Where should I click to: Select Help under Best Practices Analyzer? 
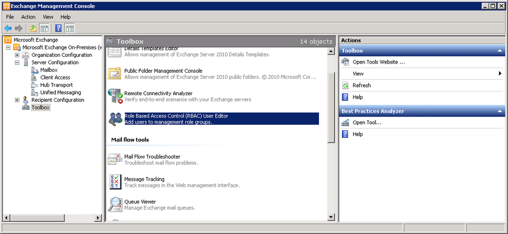358,134
